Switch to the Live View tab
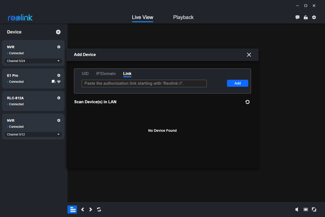The image size is (325, 217). [142, 17]
